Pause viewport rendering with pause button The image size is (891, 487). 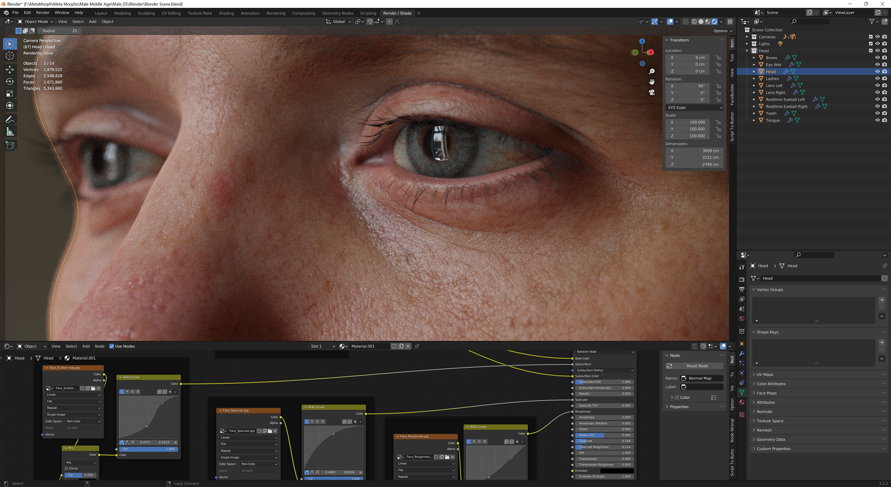point(730,22)
